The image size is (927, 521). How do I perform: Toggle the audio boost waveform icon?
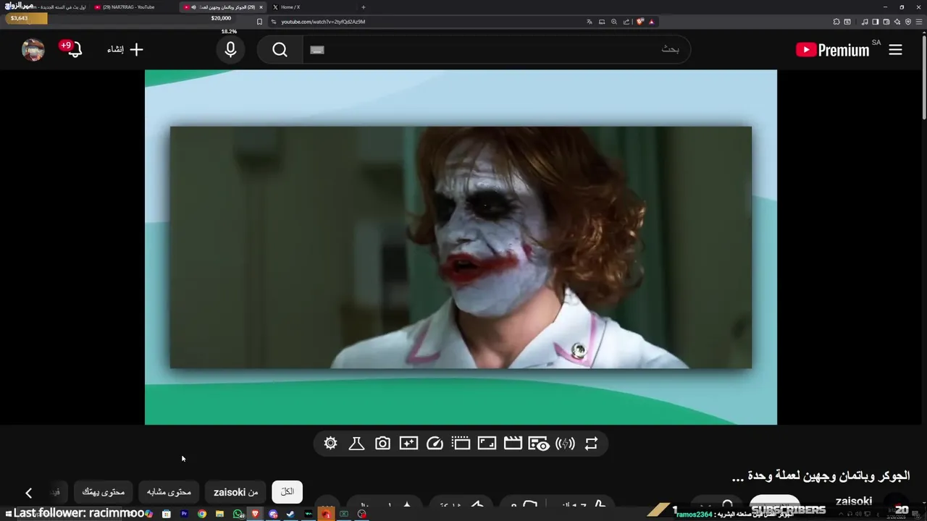click(x=565, y=444)
